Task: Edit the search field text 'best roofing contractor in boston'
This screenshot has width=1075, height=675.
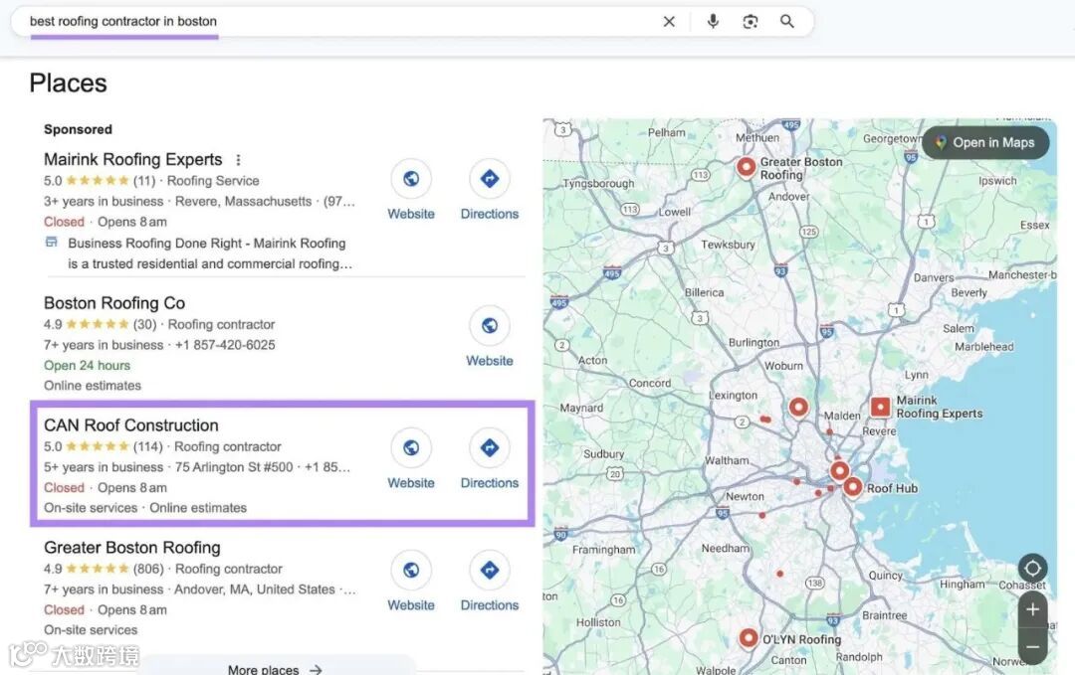Action: coord(123,21)
